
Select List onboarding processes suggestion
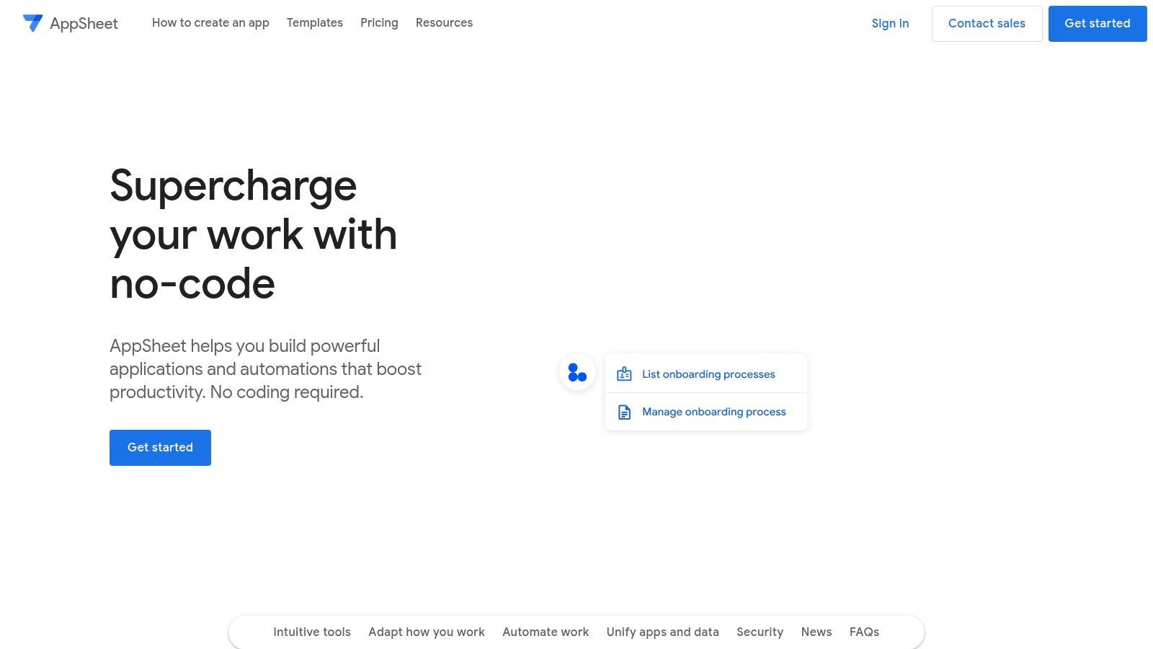(x=706, y=374)
